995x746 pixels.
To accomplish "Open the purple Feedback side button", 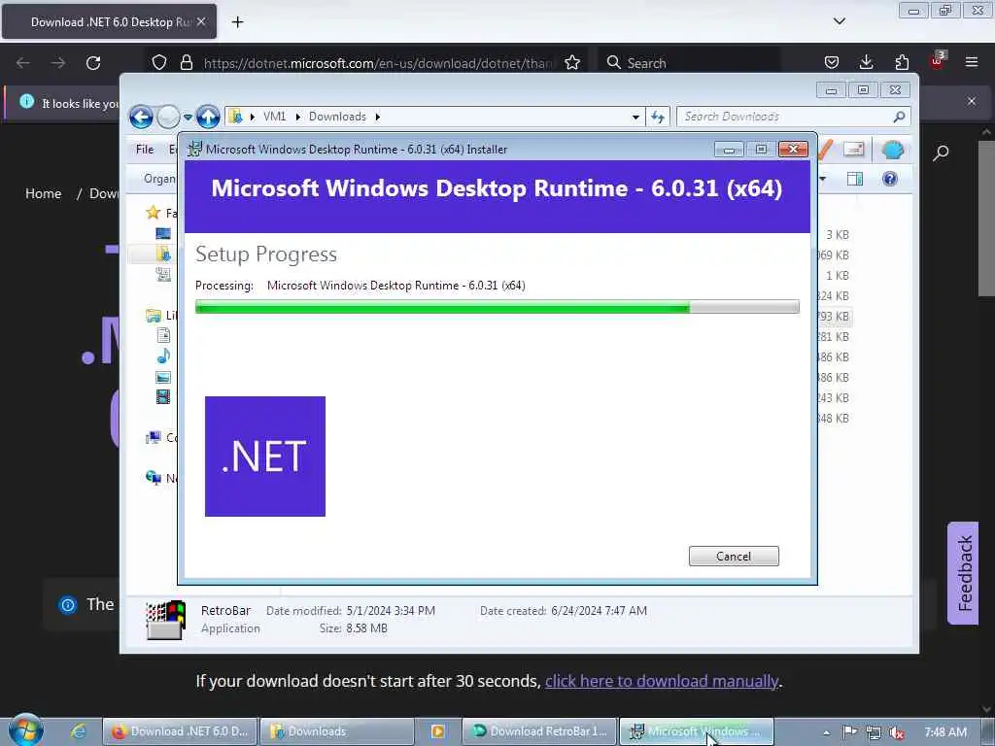I will point(963,573).
